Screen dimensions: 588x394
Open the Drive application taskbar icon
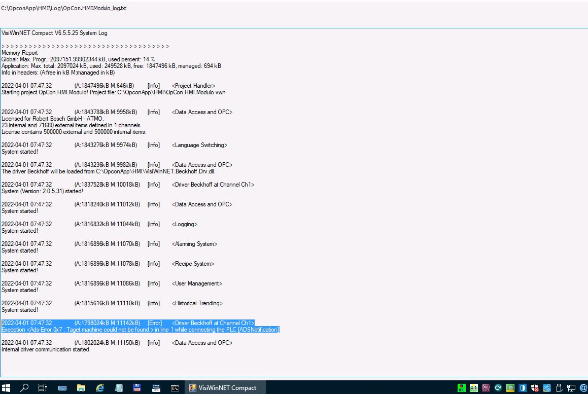[156, 388]
